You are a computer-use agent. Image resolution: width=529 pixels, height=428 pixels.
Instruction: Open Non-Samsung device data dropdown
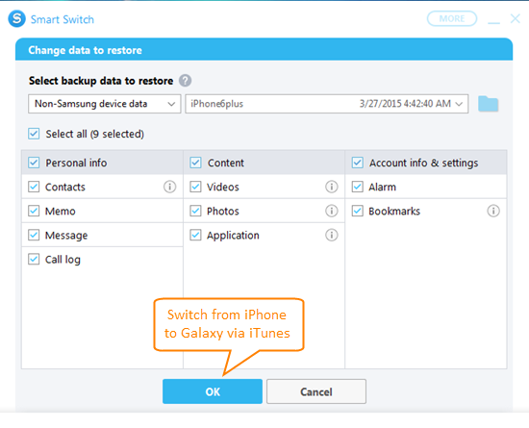(105, 104)
